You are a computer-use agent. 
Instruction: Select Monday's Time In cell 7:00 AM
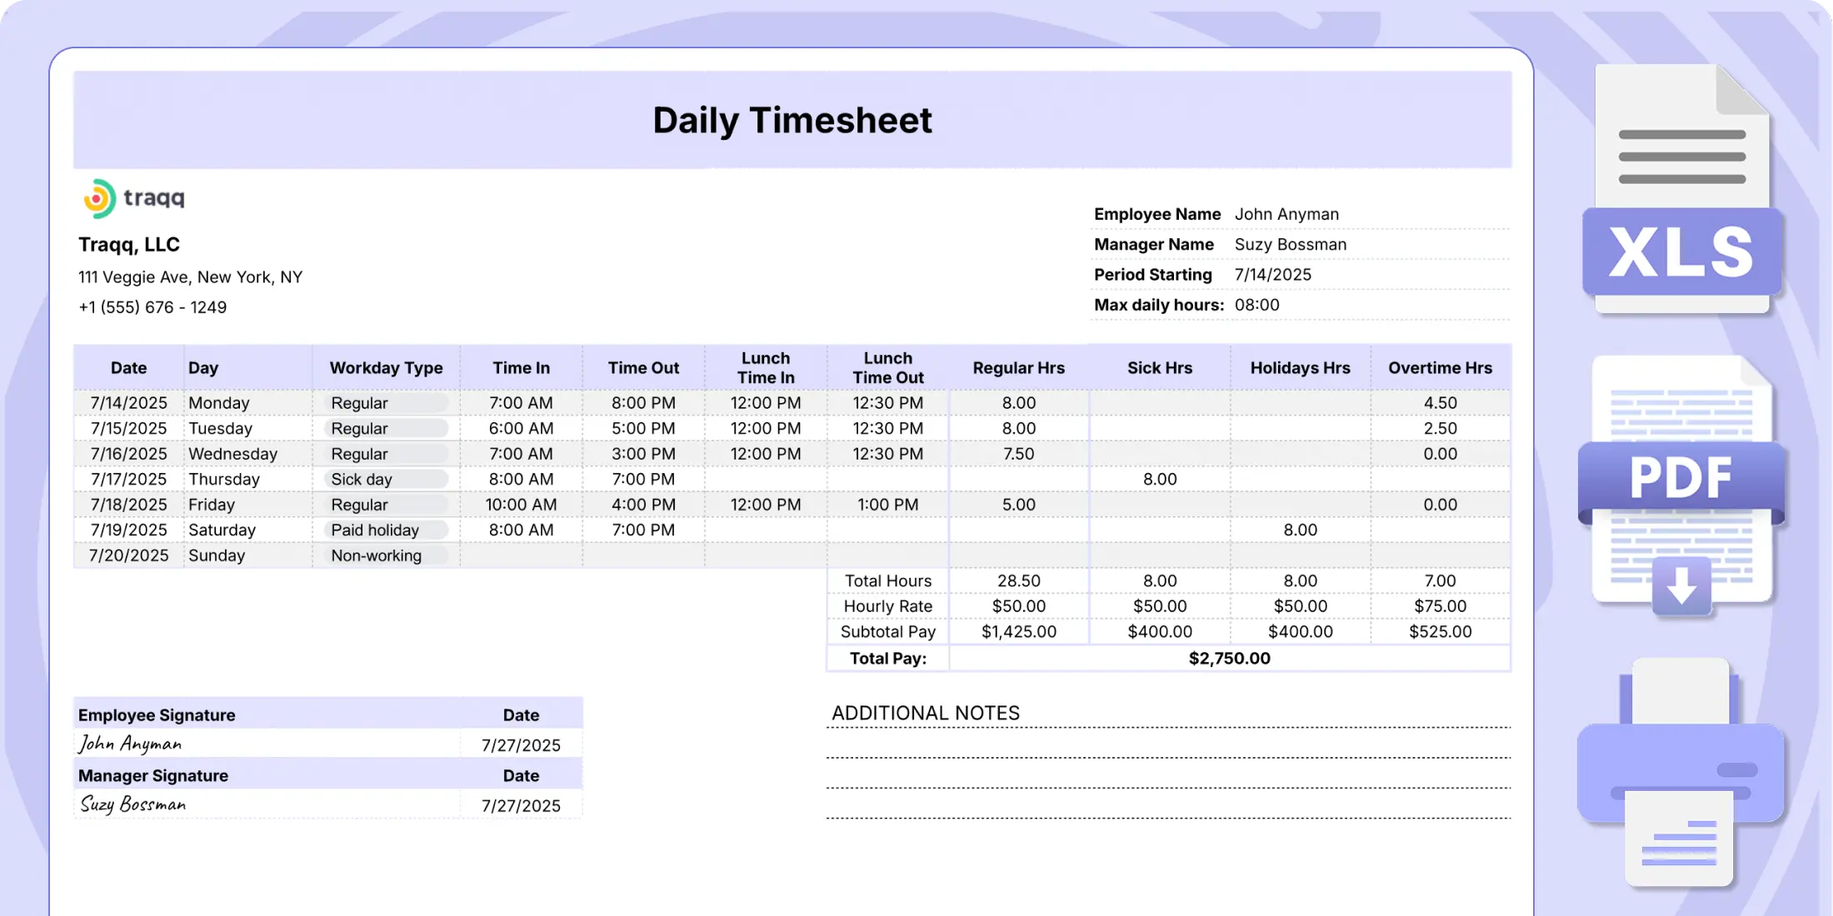coord(521,403)
